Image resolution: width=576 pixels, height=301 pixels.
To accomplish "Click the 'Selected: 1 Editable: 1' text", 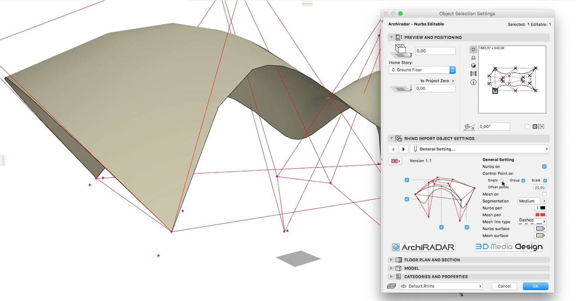I will coord(529,24).
